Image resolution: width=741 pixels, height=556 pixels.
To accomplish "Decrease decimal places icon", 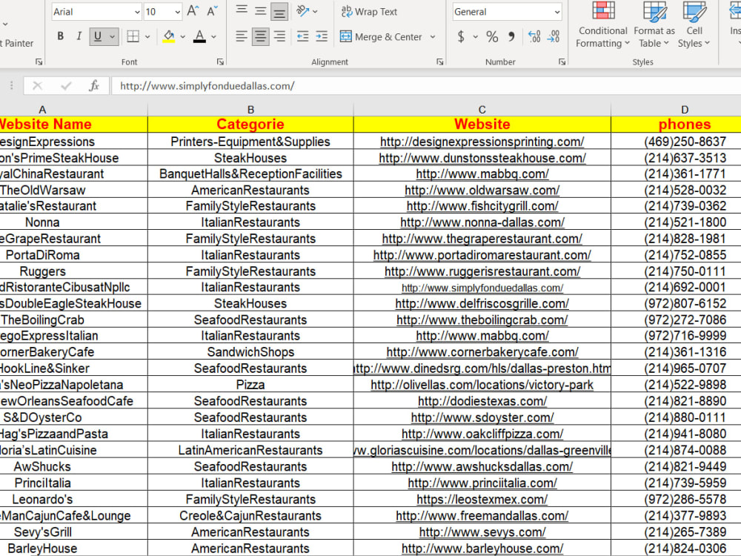I will point(554,36).
